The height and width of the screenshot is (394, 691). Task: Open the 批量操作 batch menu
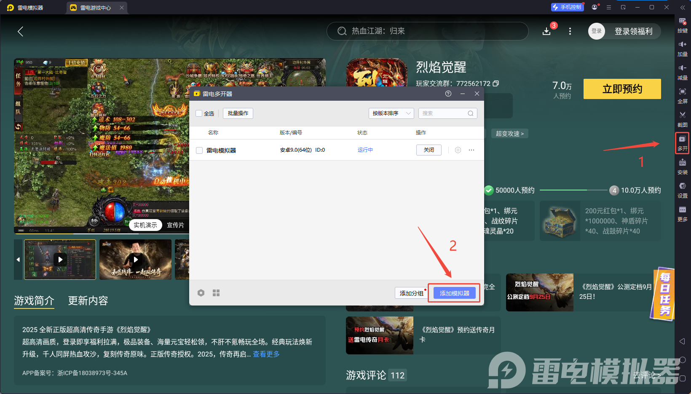pyautogui.click(x=238, y=113)
